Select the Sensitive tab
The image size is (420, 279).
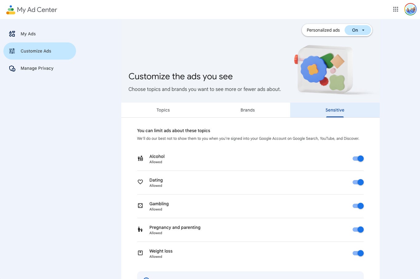pyautogui.click(x=335, y=110)
